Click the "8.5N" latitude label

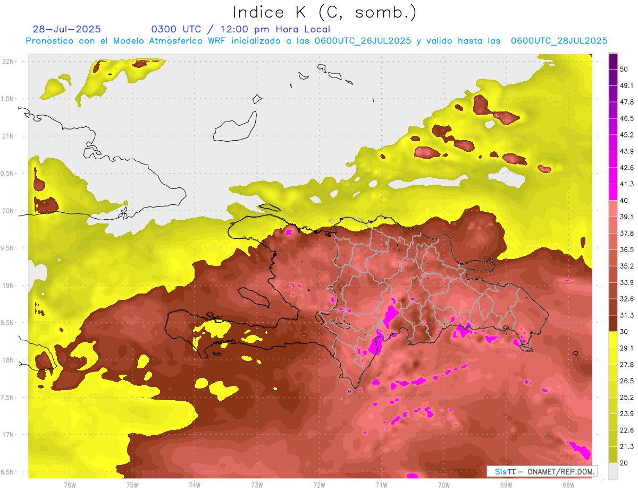pos(7,323)
